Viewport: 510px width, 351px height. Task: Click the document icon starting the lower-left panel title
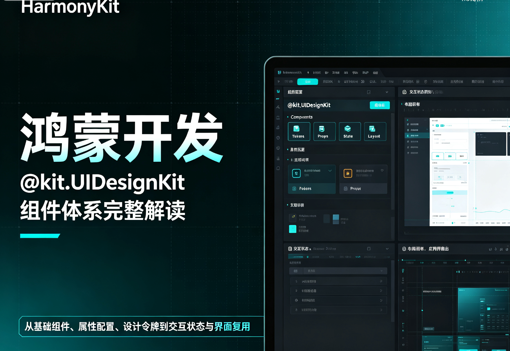[x=290, y=249]
